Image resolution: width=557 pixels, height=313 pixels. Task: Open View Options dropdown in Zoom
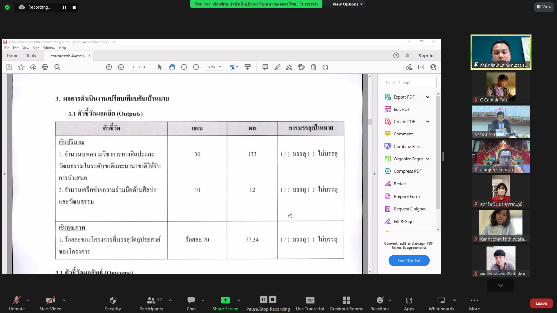[347, 4]
